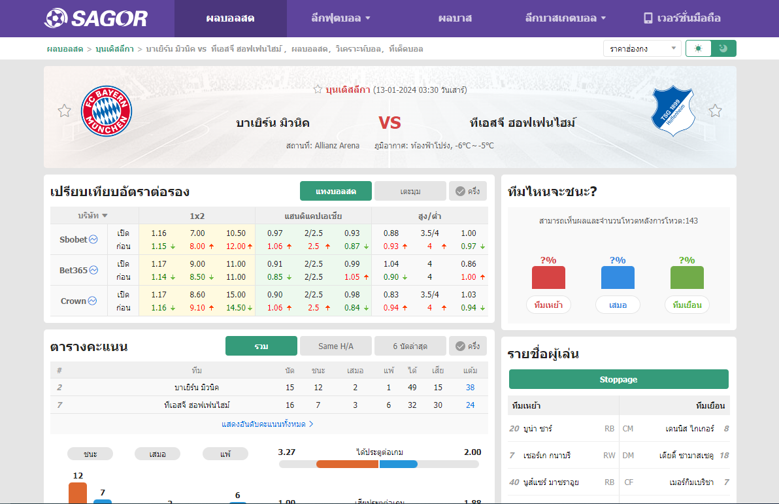Viewport: 779px width, 504px height.
Task: Select away player number 18 DM
Action: (674, 455)
